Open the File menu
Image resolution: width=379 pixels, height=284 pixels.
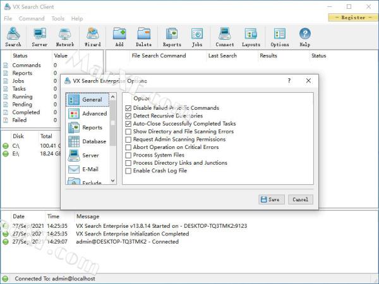click(8, 18)
